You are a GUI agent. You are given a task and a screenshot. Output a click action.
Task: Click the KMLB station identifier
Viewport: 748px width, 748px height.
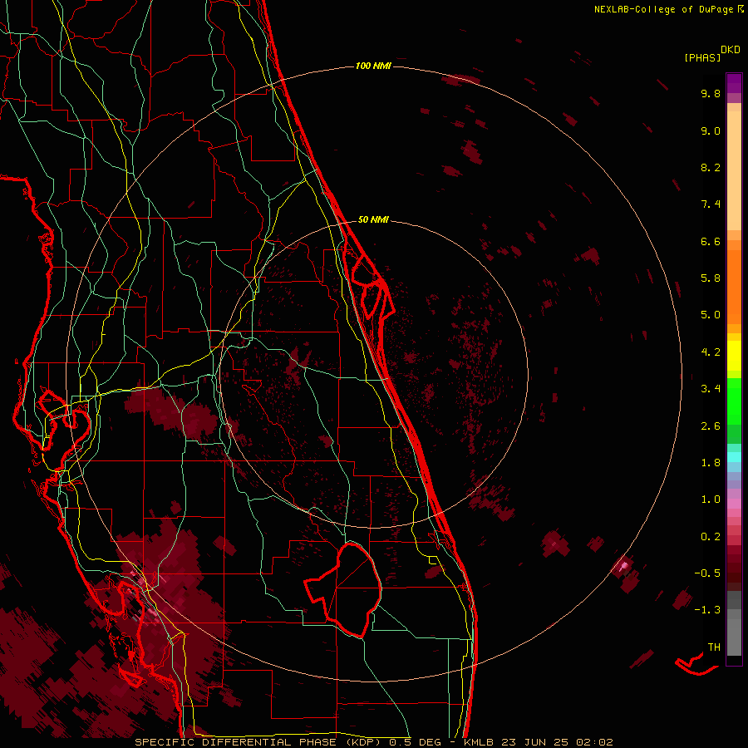479,742
